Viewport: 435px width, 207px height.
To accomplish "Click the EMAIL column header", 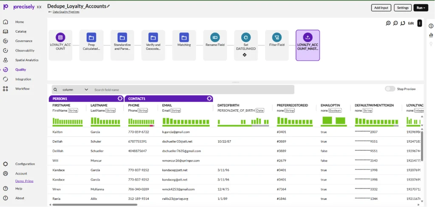I will click(167, 105).
